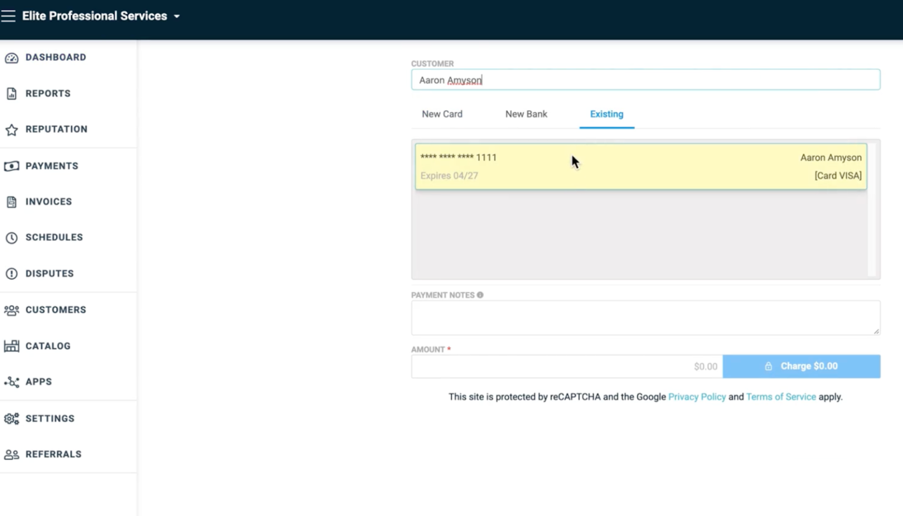Select the Existing payment tab

tap(606, 114)
